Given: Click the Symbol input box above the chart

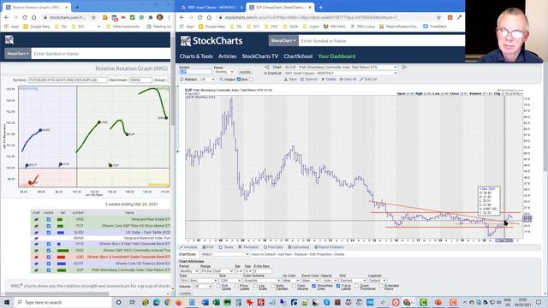Looking at the screenshot, I should [x=195, y=72].
